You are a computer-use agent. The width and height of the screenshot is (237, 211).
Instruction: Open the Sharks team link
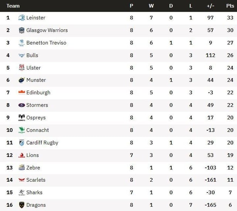click(x=34, y=192)
